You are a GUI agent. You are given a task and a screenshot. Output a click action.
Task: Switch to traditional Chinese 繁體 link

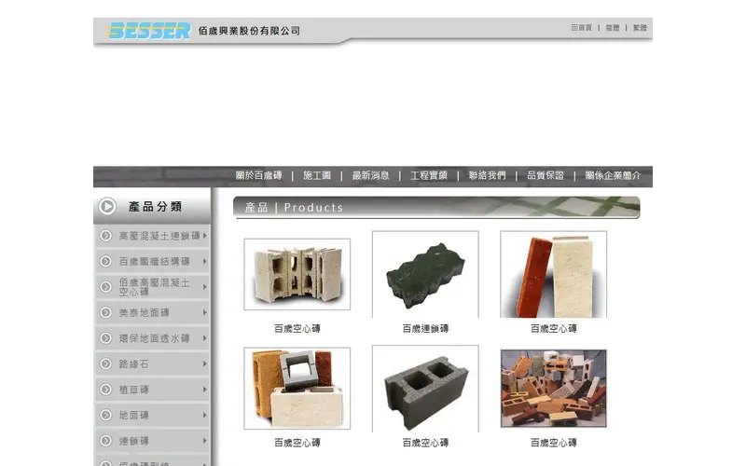click(x=640, y=28)
